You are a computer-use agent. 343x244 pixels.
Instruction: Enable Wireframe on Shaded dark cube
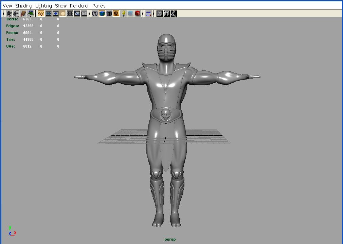(x=109, y=14)
